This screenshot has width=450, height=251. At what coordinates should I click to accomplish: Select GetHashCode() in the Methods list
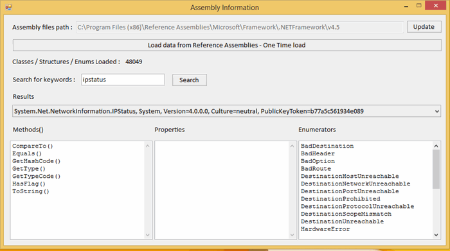click(37, 161)
